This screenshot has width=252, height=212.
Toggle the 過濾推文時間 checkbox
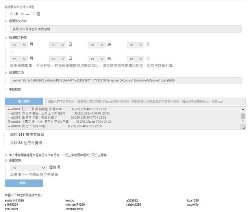pyautogui.click(x=6, y=38)
